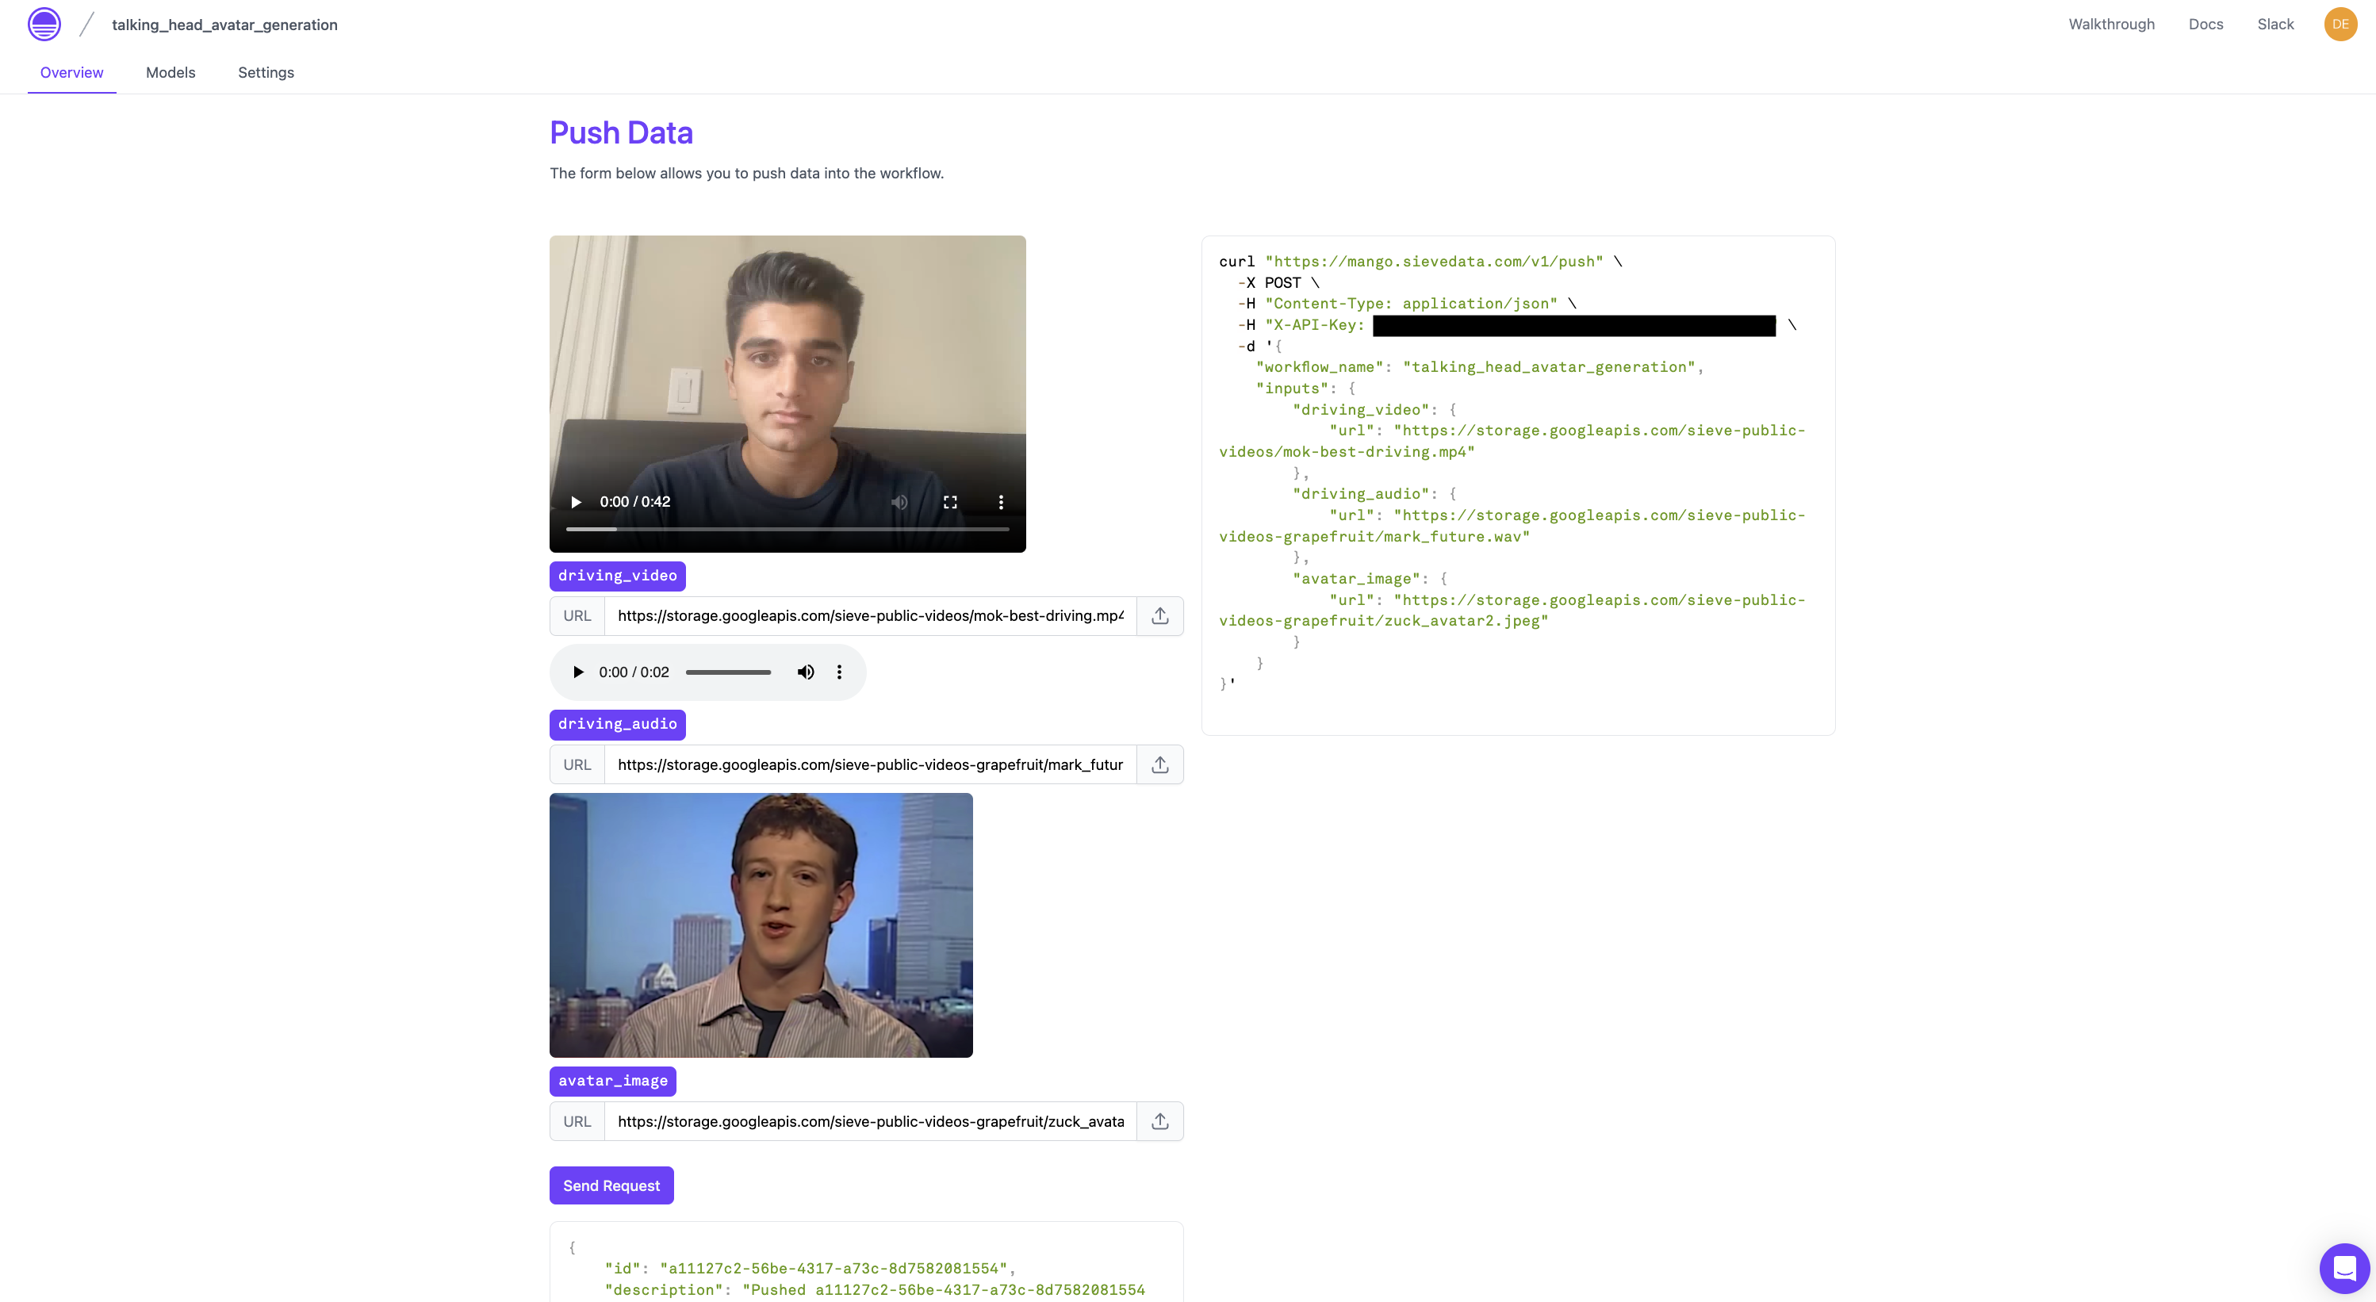Click the Settings menu item
The height and width of the screenshot is (1302, 2376).
266,71
